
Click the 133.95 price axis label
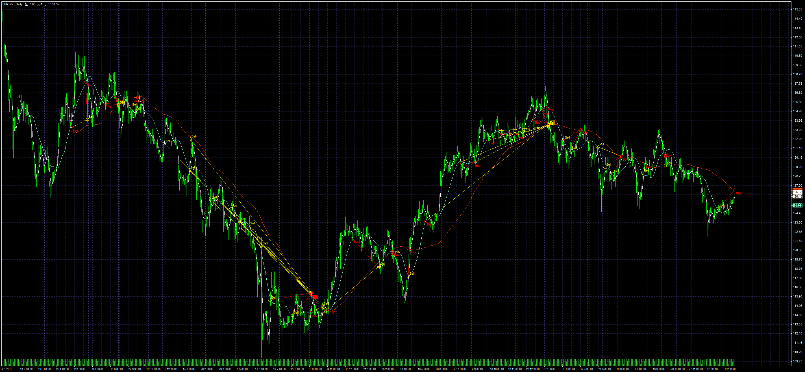point(797,121)
